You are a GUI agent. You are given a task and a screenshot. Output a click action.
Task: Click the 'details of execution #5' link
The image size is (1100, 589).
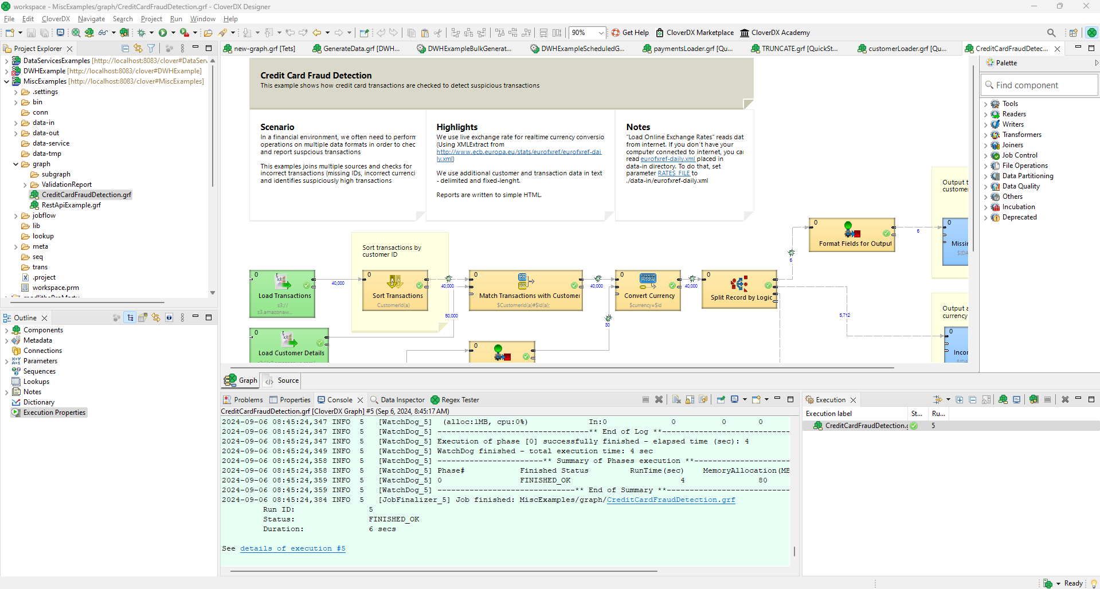click(x=292, y=548)
